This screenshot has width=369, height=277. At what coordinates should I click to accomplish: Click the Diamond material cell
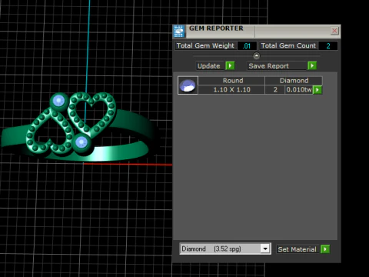[294, 81]
